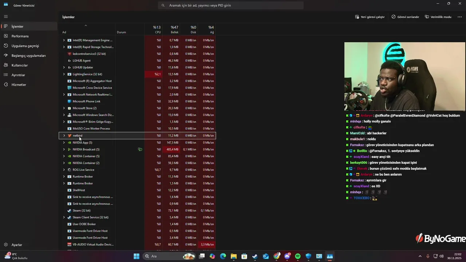Open the hamburger navigation menu
This screenshot has height=262, width=466.
(6, 16)
